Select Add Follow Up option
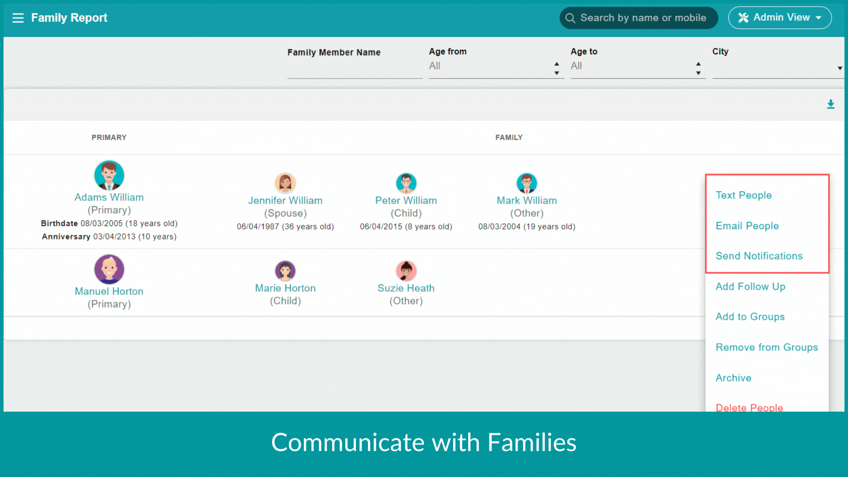Image resolution: width=848 pixels, height=477 pixels. [x=750, y=287]
